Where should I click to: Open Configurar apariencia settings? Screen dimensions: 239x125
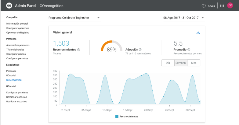pos(18,28)
